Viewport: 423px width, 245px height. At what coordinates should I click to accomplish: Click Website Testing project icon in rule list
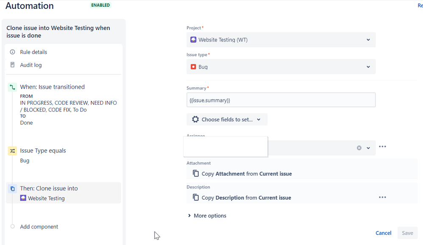tap(23, 198)
